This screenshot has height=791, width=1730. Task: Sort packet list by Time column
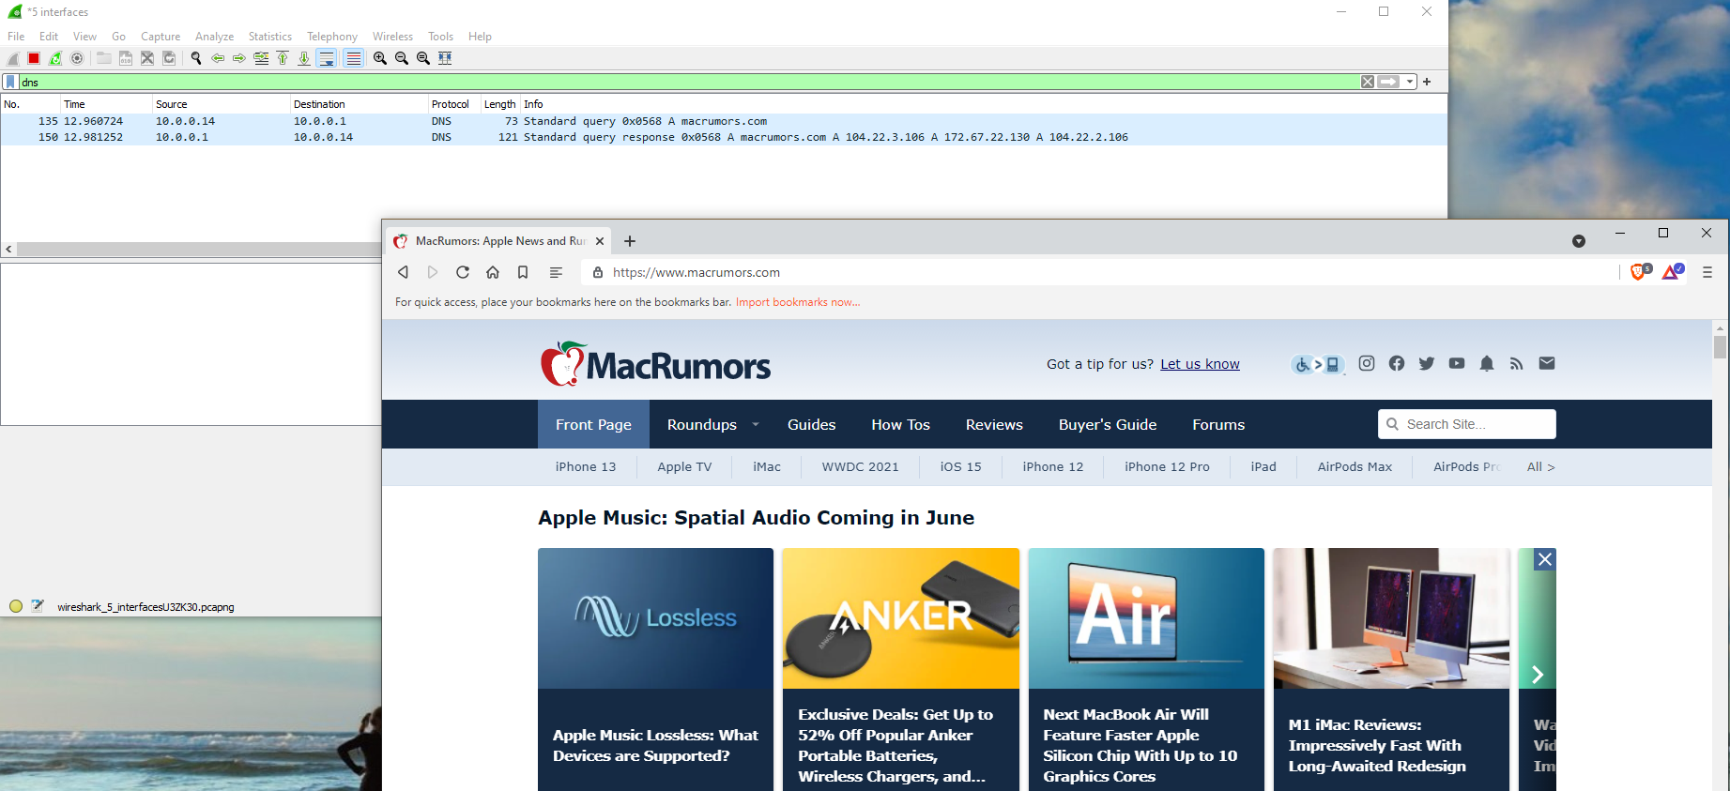[105, 104]
